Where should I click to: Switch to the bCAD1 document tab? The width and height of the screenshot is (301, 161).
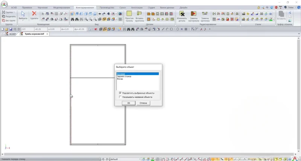(11, 34)
